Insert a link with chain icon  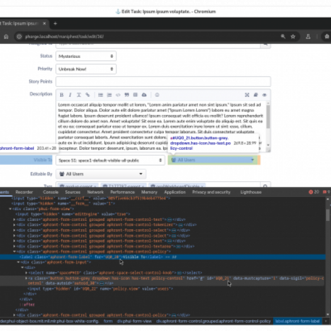(x=87, y=95)
